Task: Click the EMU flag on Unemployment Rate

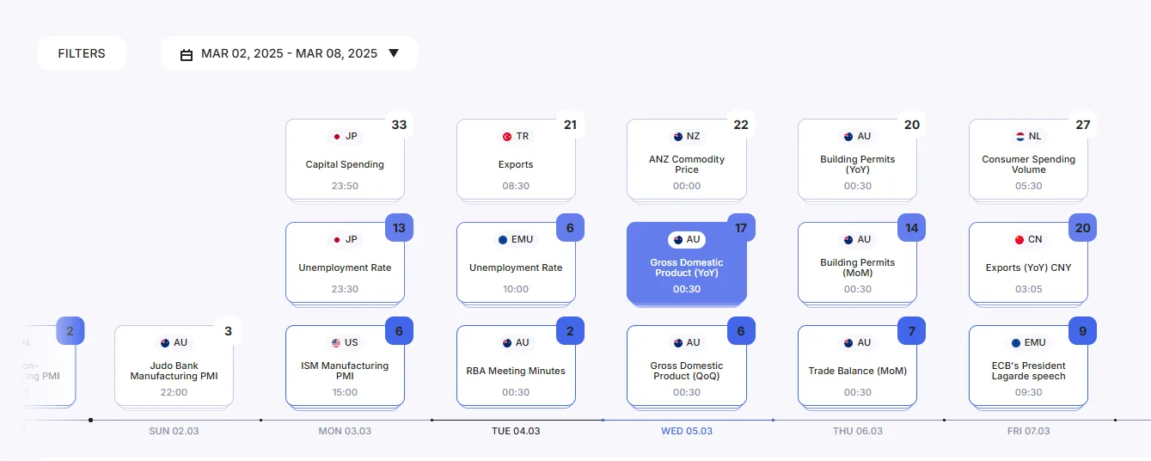Action: (503, 240)
